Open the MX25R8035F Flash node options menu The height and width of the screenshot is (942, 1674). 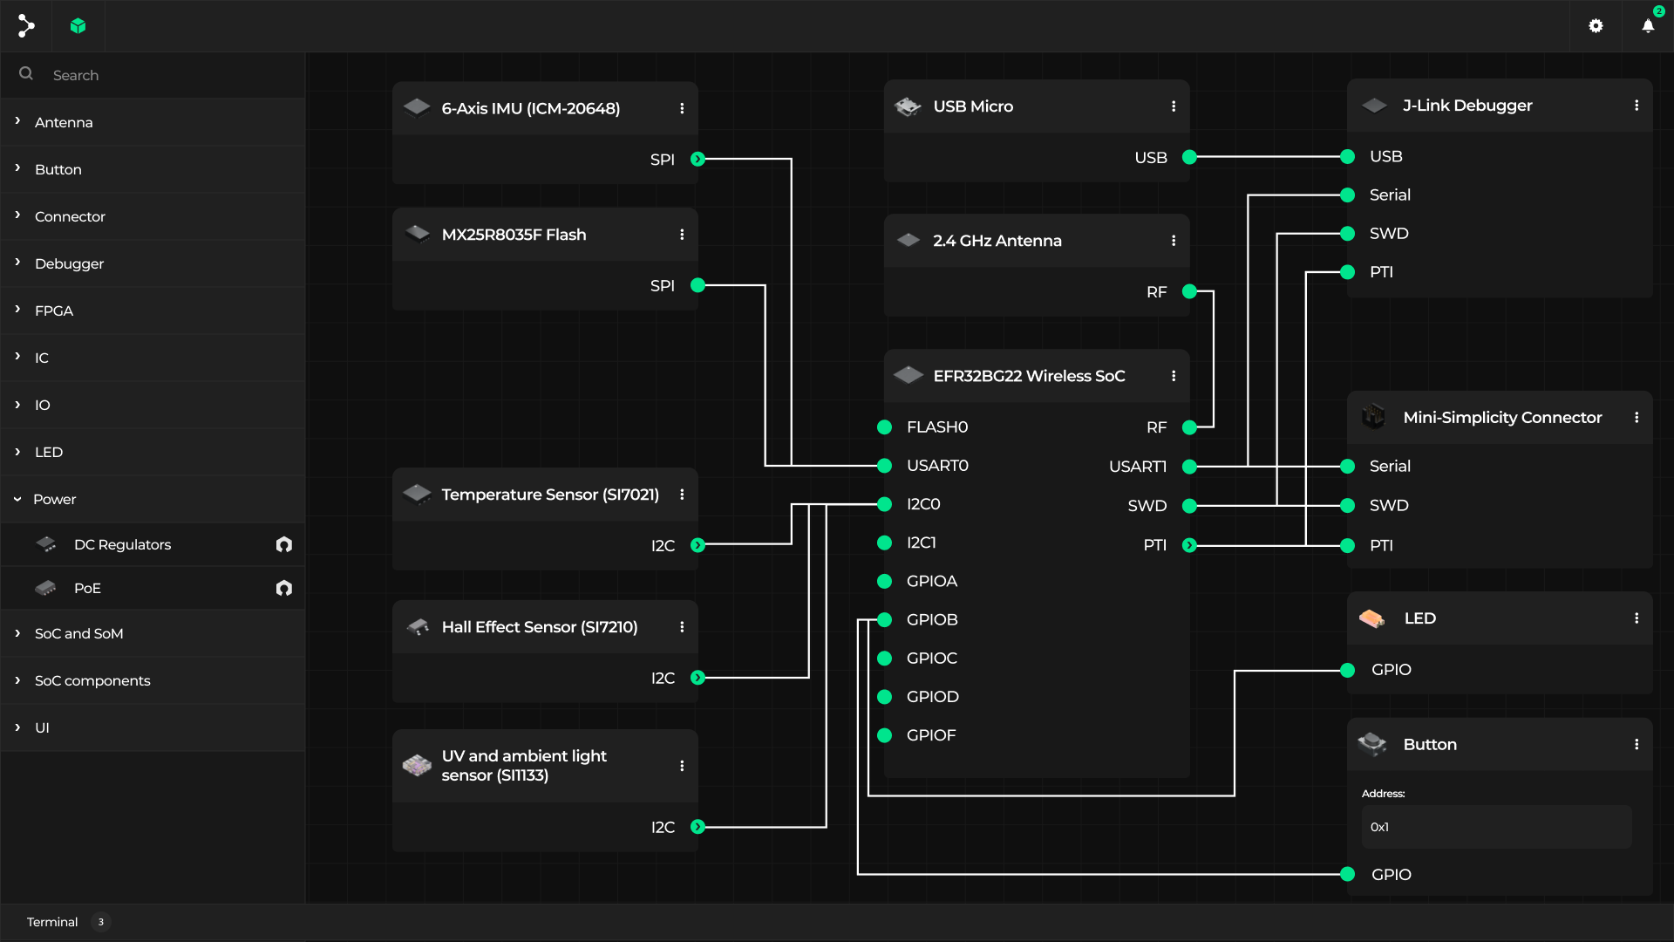point(682,235)
